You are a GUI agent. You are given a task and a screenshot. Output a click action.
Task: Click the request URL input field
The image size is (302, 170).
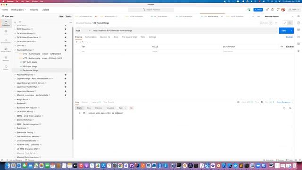pos(185,31)
